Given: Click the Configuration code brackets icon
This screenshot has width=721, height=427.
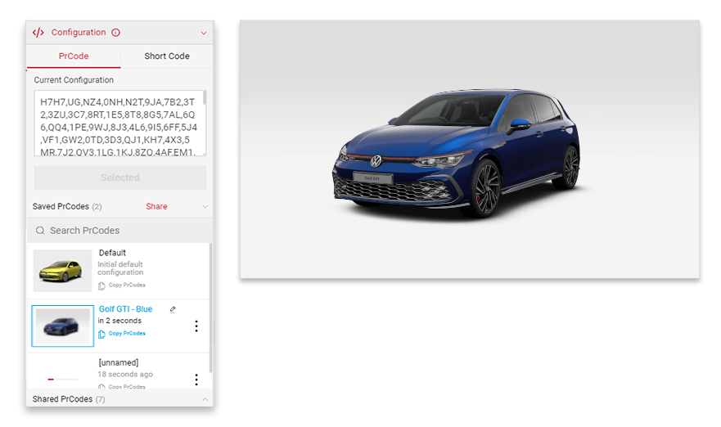Looking at the screenshot, I should click(38, 33).
